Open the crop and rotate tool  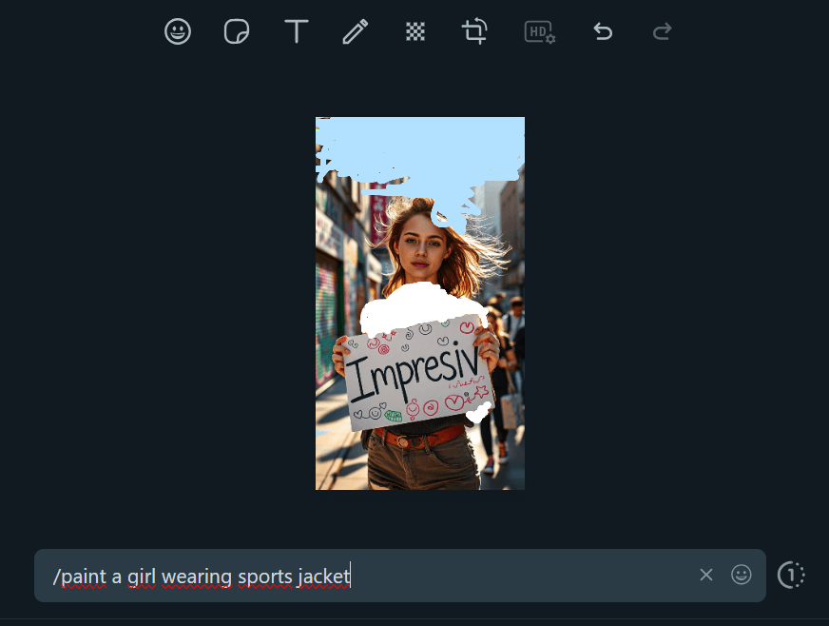[474, 31]
